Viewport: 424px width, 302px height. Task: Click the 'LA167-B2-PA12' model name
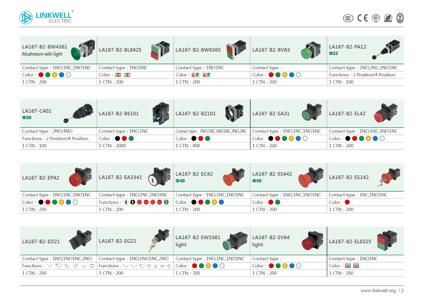point(348,47)
